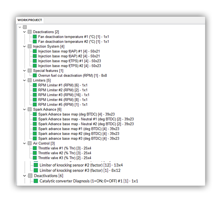This screenshot has height=204, width=221.
Task: Select Spark advance base map #3 entry
Action: click(x=79, y=139)
